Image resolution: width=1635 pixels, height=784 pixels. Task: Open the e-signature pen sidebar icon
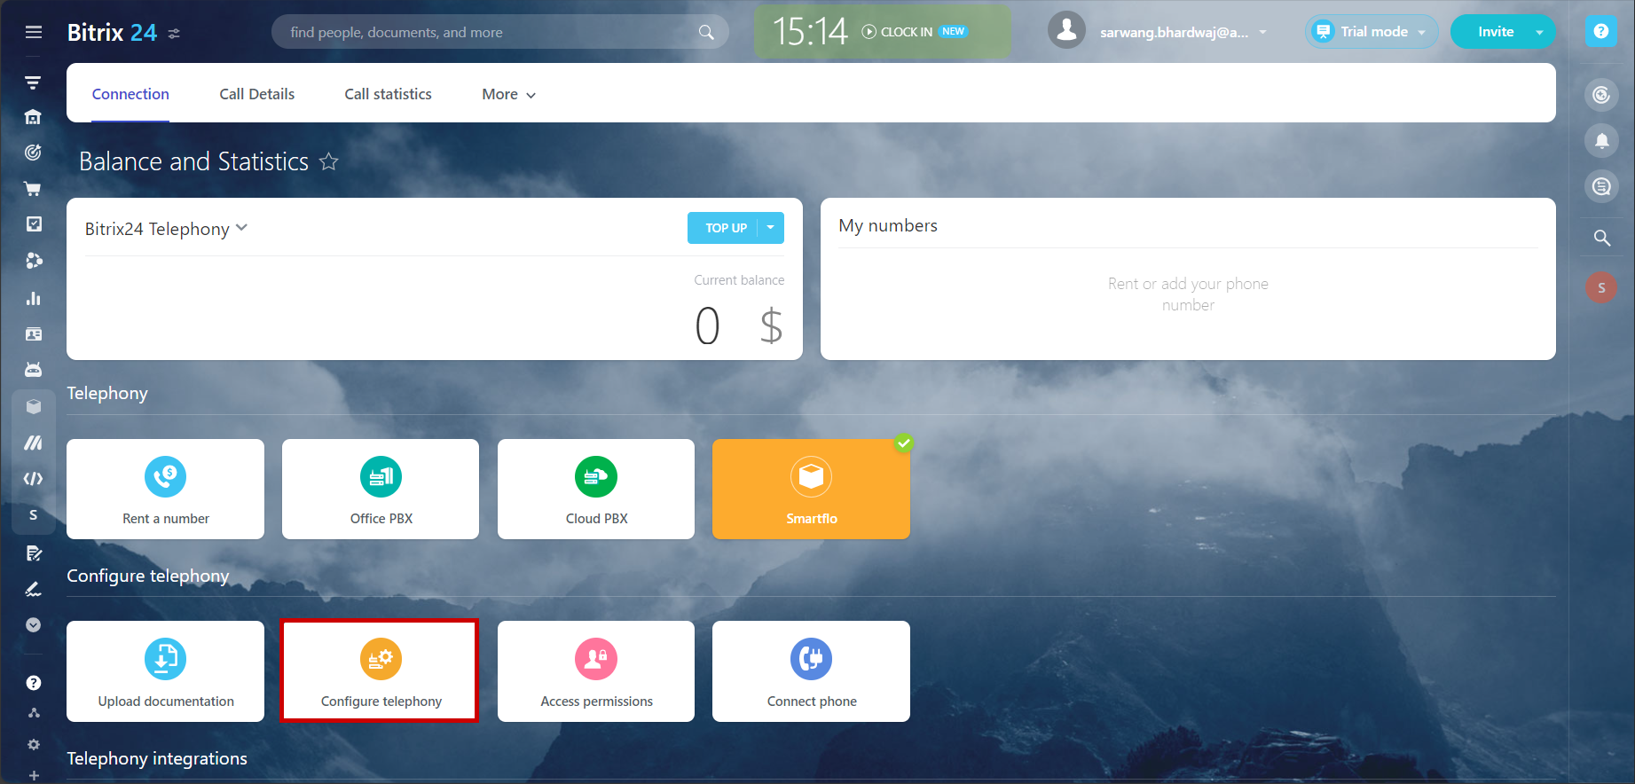pyautogui.click(x=33, y=589)
